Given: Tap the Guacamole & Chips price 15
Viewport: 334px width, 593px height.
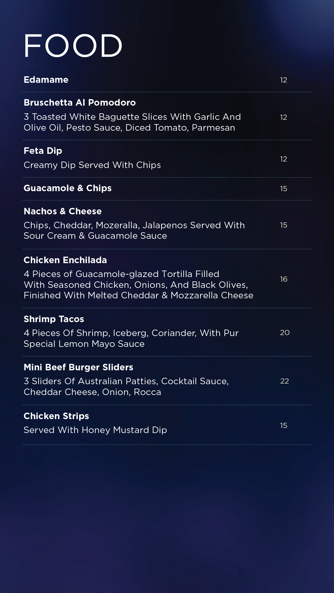Looking at the screenshot, I should click(284, 189).
